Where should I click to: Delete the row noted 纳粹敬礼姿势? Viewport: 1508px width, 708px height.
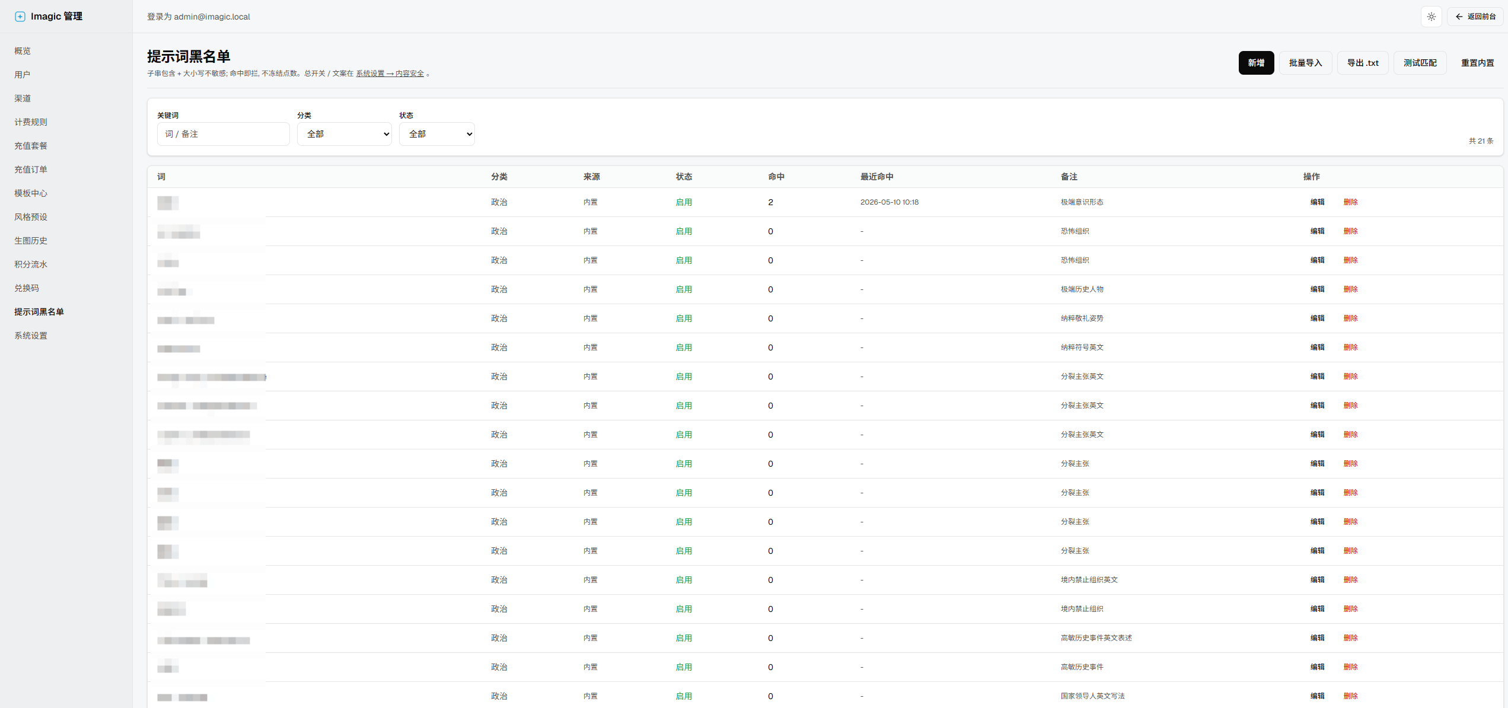click(1350, 318)
